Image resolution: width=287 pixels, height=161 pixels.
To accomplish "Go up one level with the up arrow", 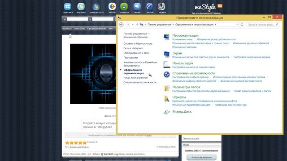I will click(137, 25).
